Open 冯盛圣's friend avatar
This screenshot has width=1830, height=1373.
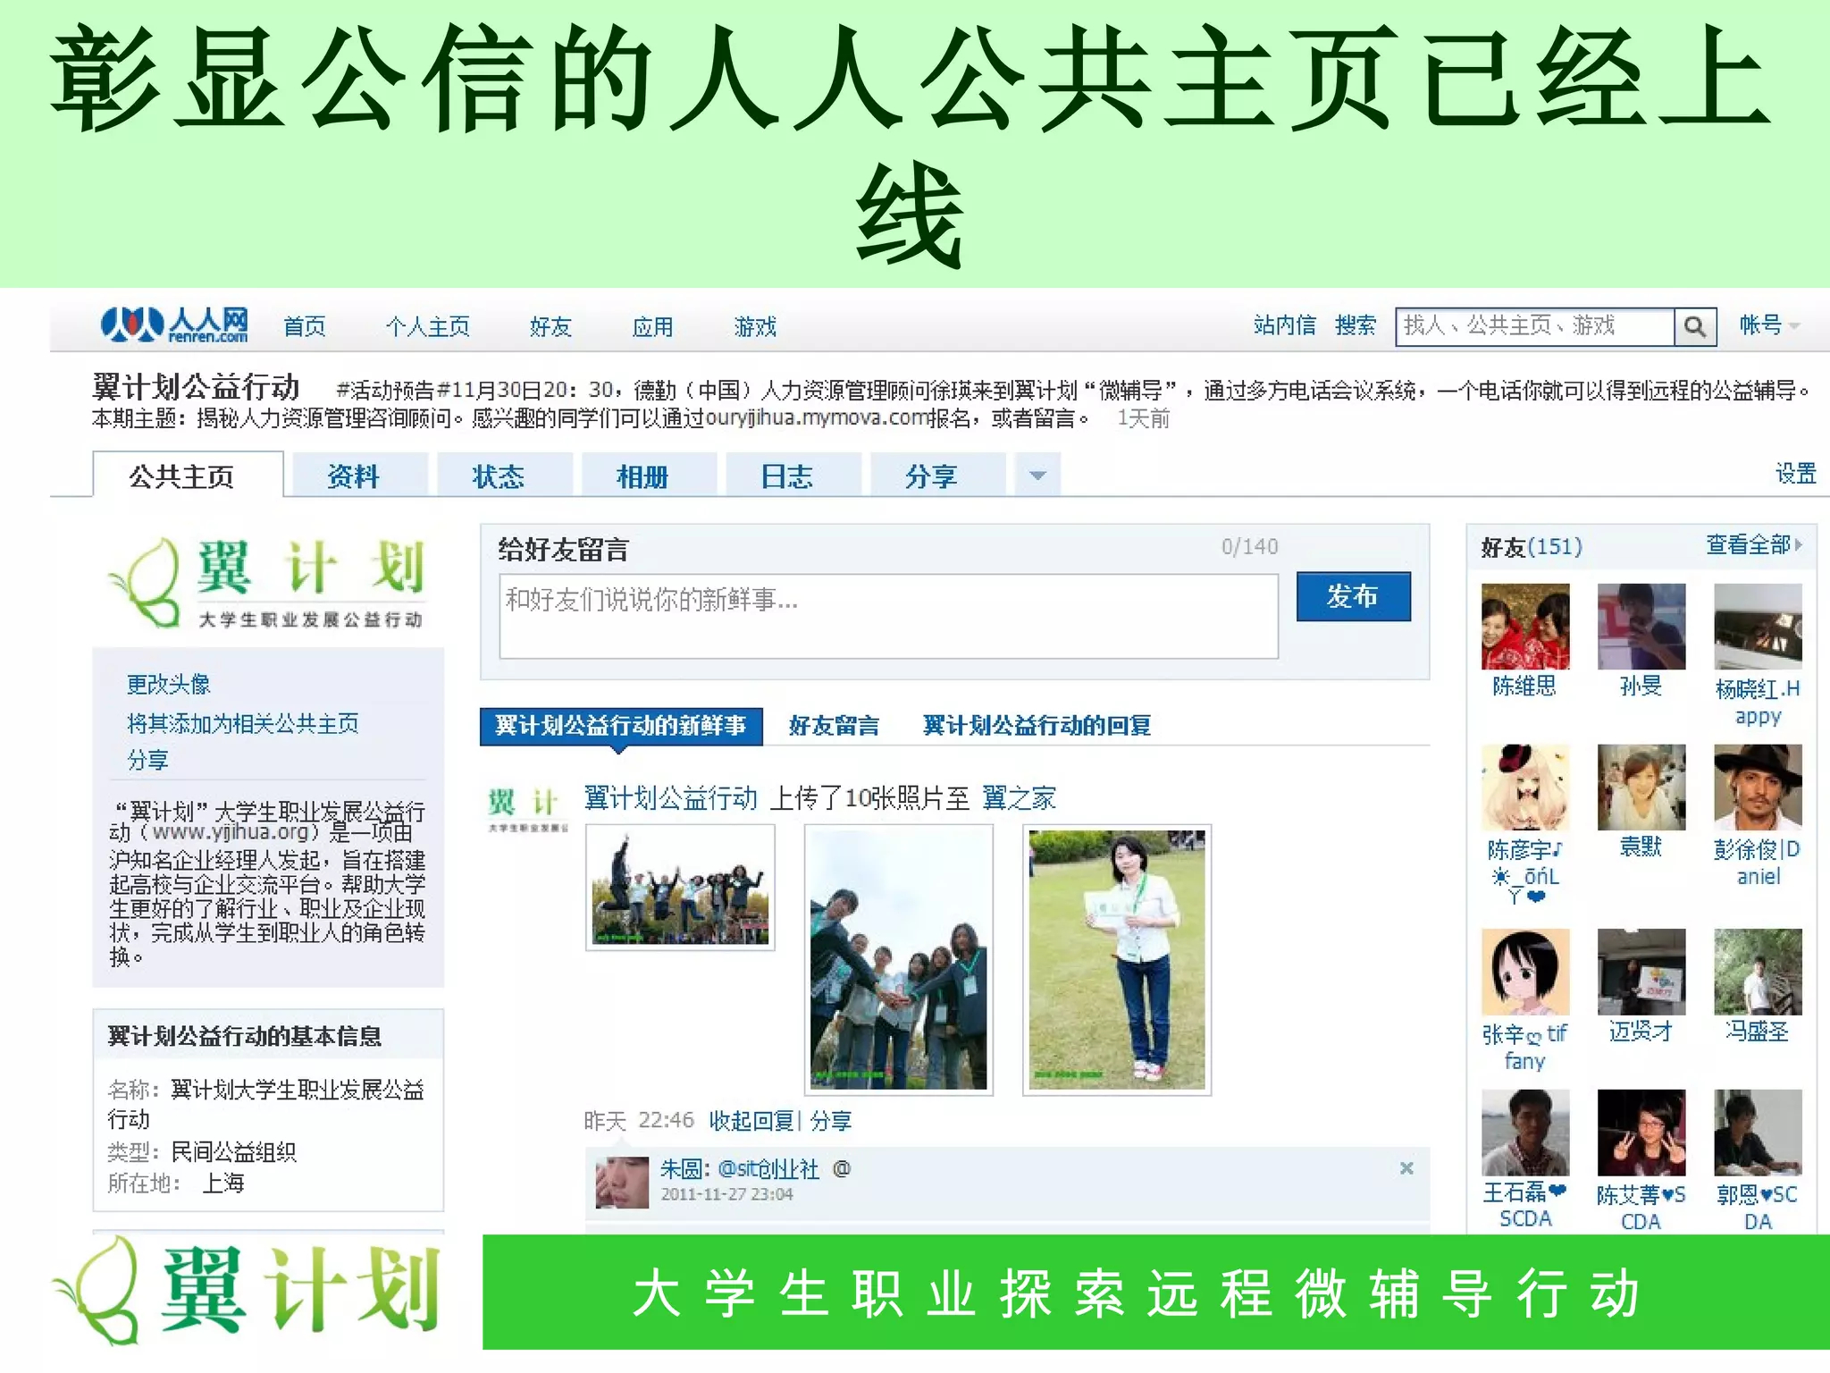click(1759, 972)
